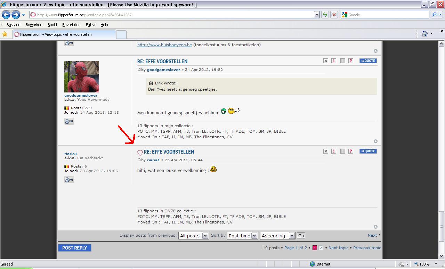Screen dimensions: 445x269
Task: Open the Favorites star icon
Action: [x=5, y=34]
